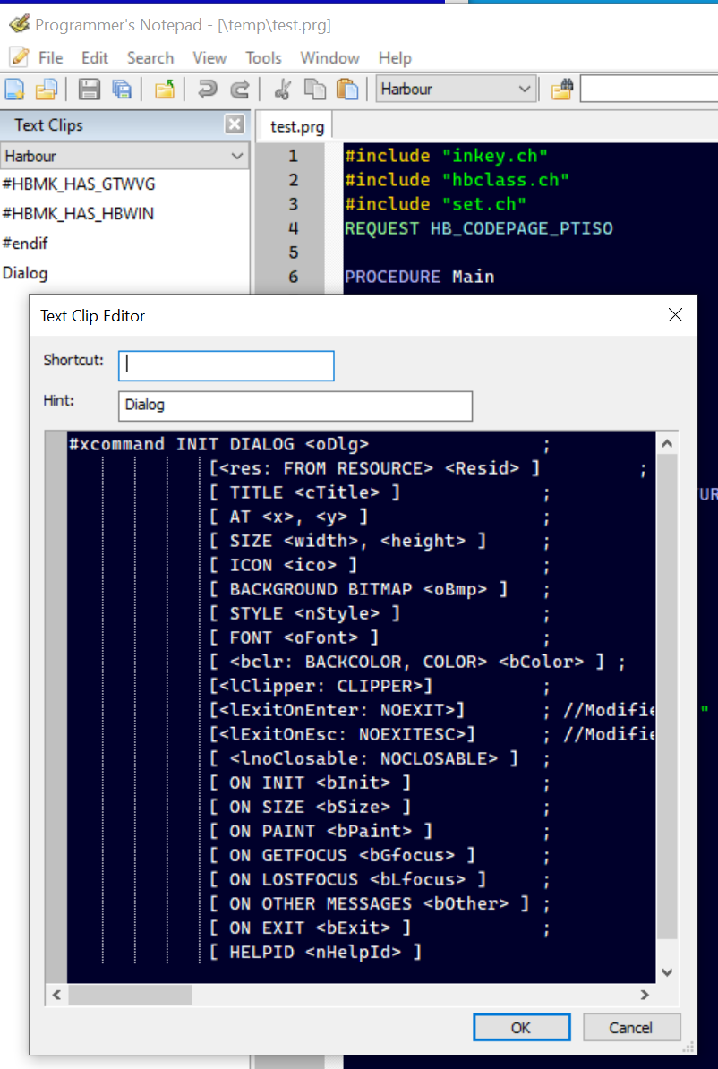
Task: Open the Window menu
Action: 330,58
